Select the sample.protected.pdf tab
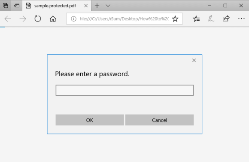249x162 pixels. pyautogui.click(x=55, y=6)
